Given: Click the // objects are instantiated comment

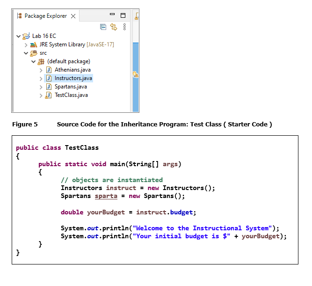Looking at the screenshot, I should pyautogui.click(x=112, y=180).
